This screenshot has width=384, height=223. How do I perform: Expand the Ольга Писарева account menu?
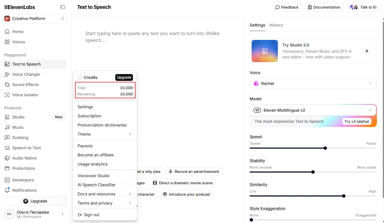point(35,214)
